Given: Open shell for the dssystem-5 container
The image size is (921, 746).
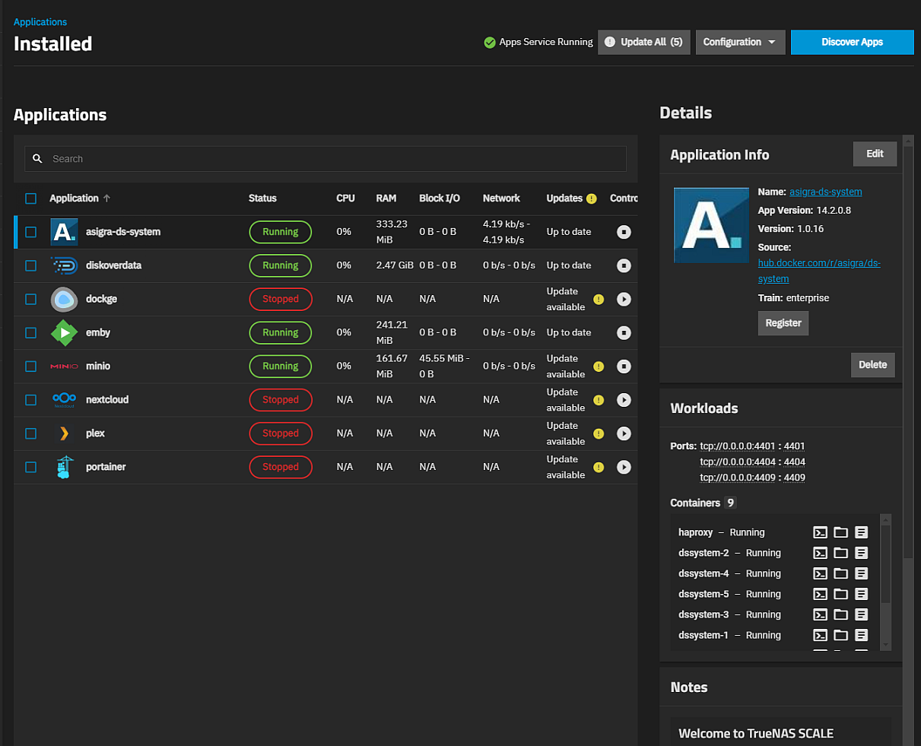Looking at the screenshot, I should click(820, 594).
